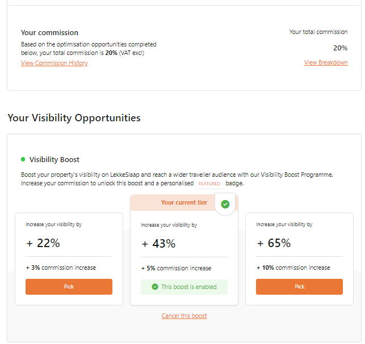The height and width of the screenshot is (344, 365).
Task: Click Cancel this boost link
Action: (x=184, y=316)
